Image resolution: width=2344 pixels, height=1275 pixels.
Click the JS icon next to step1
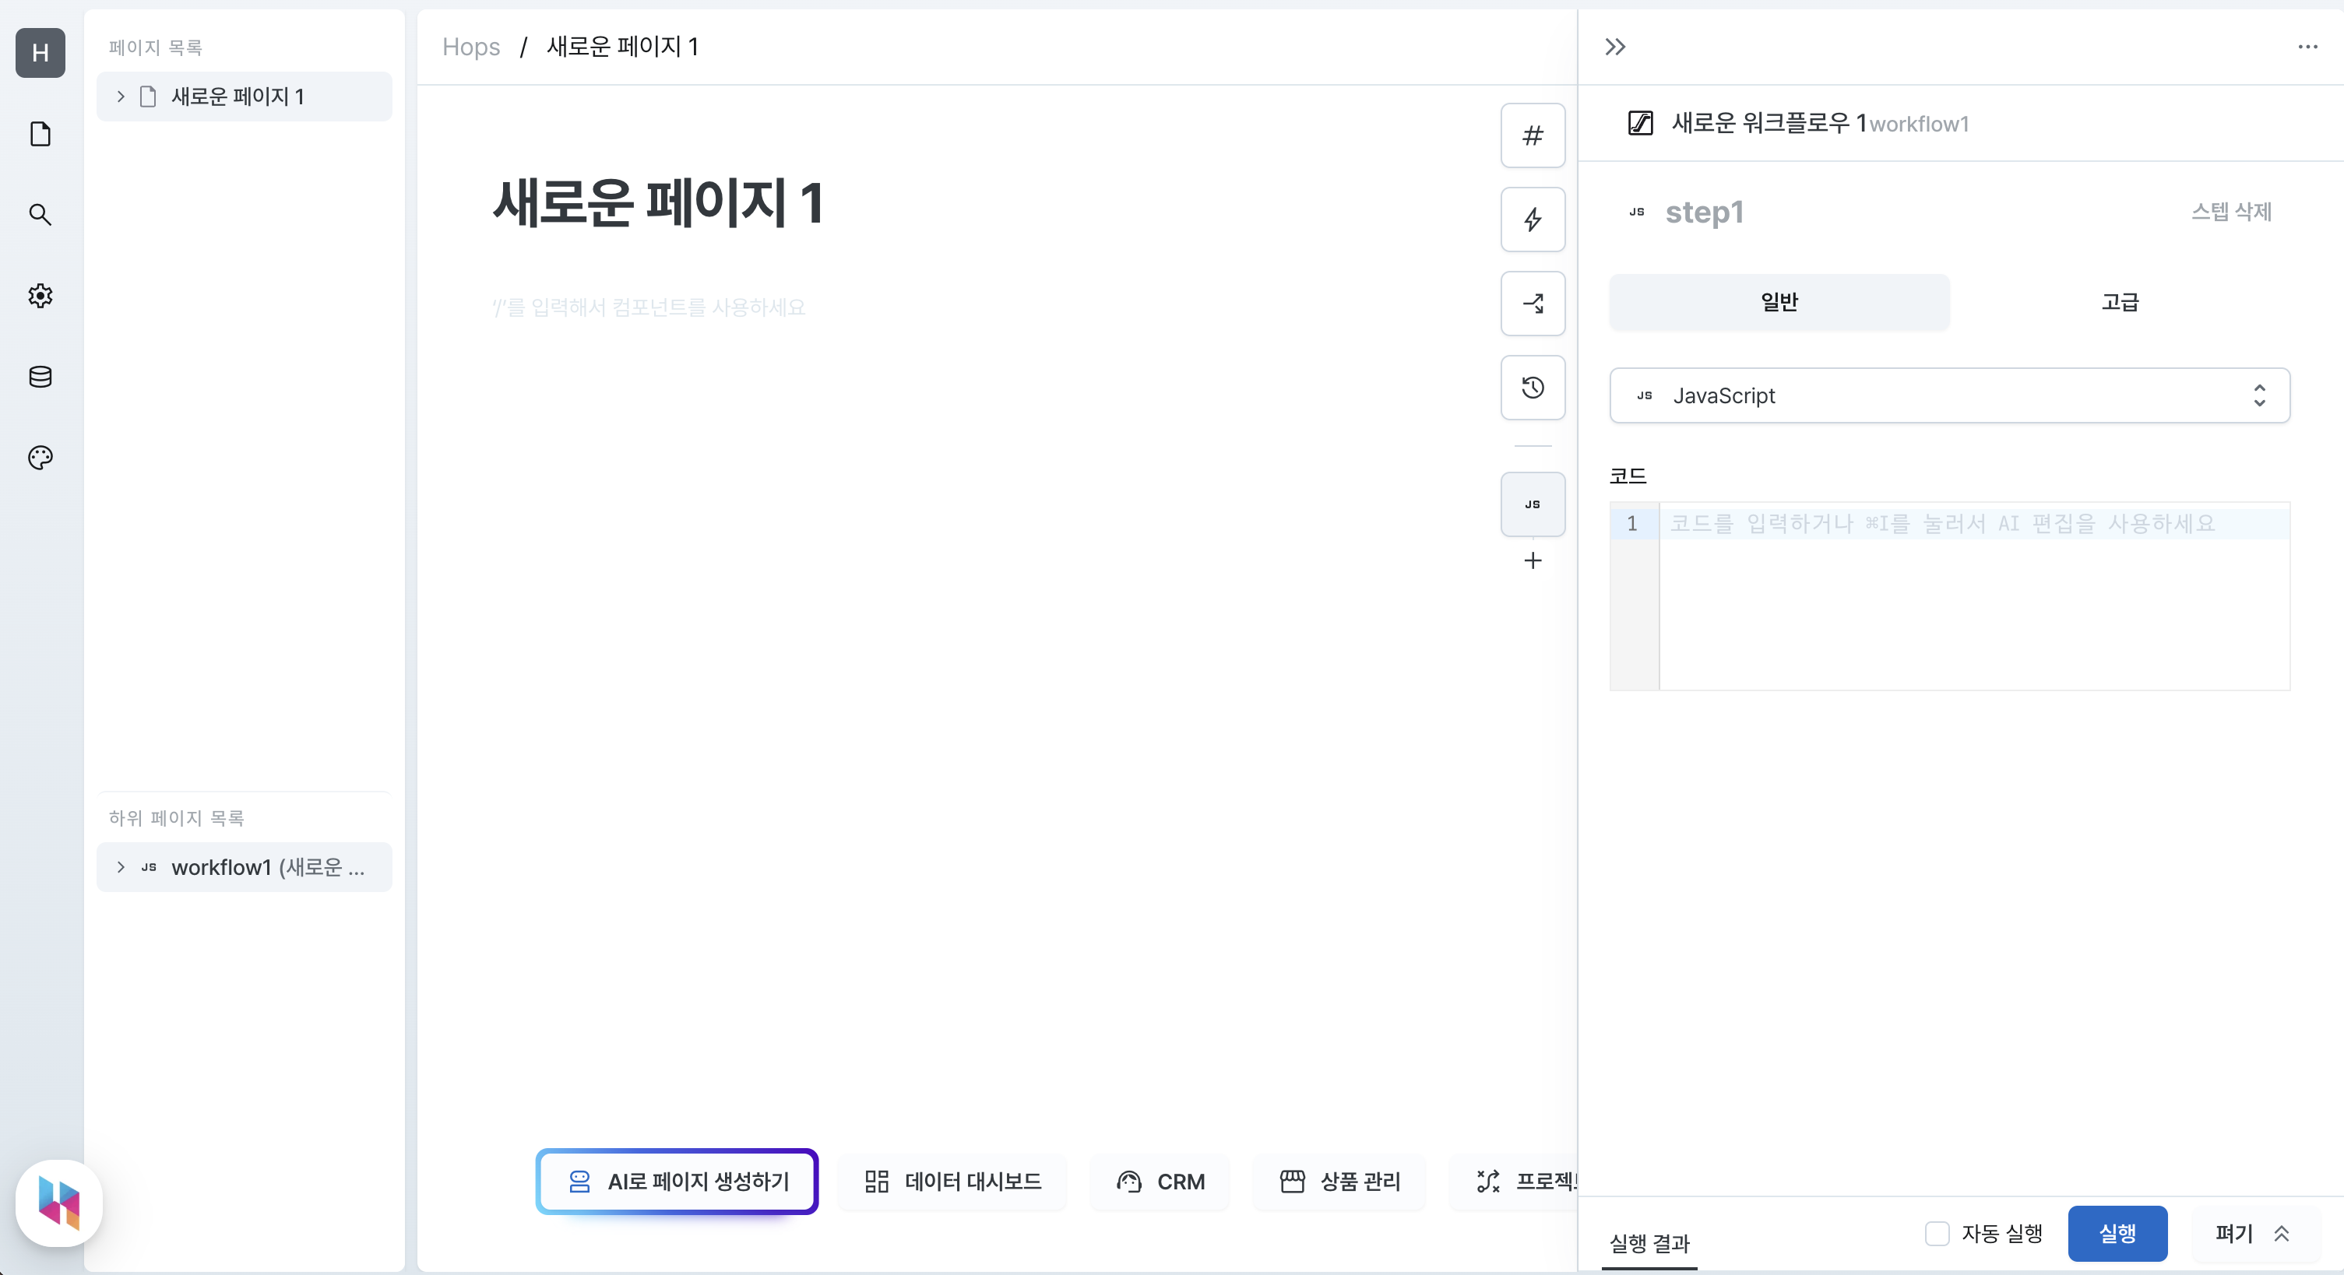1637,212
